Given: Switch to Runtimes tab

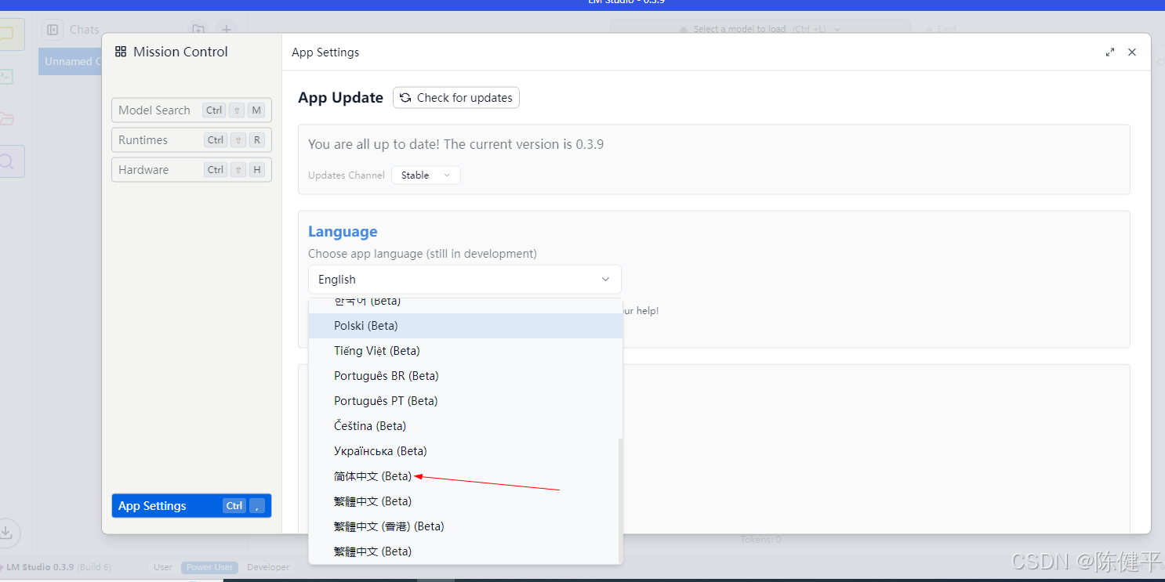Looking at the screenshot, I should (191, 140).
